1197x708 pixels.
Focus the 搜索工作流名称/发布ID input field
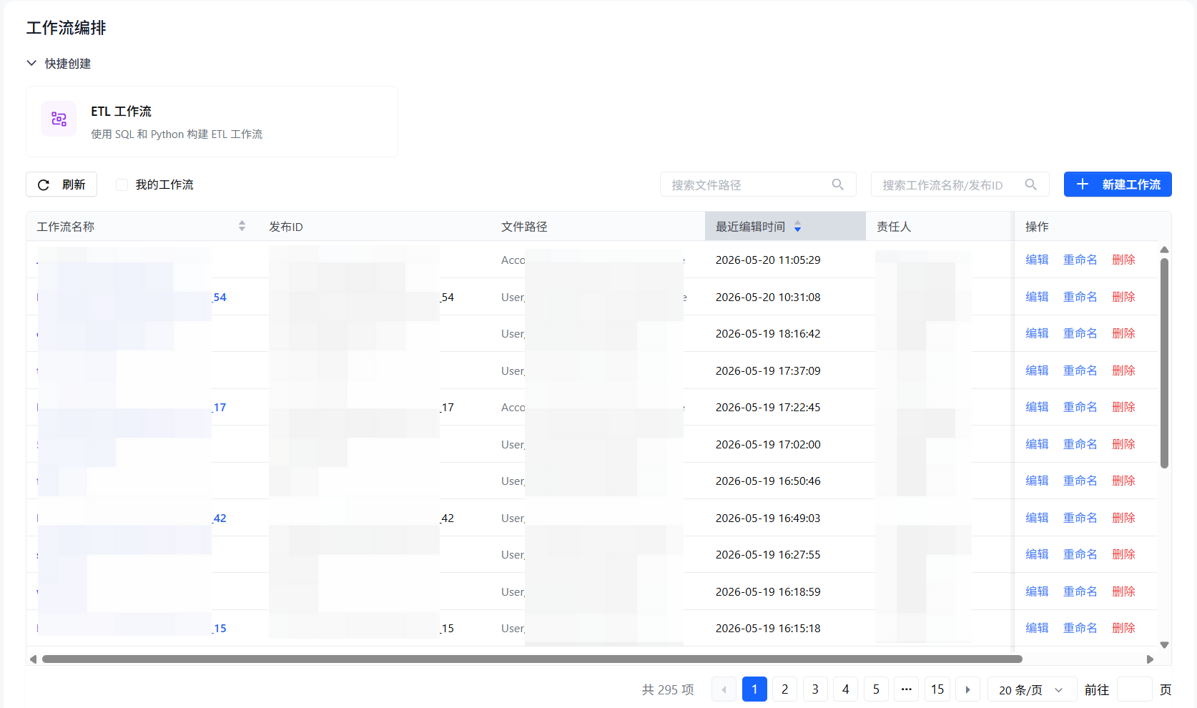[x=960, y=185]
